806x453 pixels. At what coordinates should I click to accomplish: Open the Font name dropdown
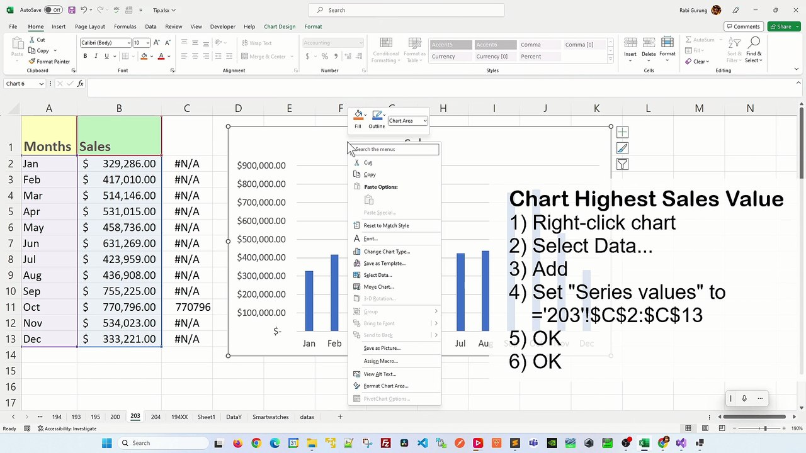tap(128, 43)
